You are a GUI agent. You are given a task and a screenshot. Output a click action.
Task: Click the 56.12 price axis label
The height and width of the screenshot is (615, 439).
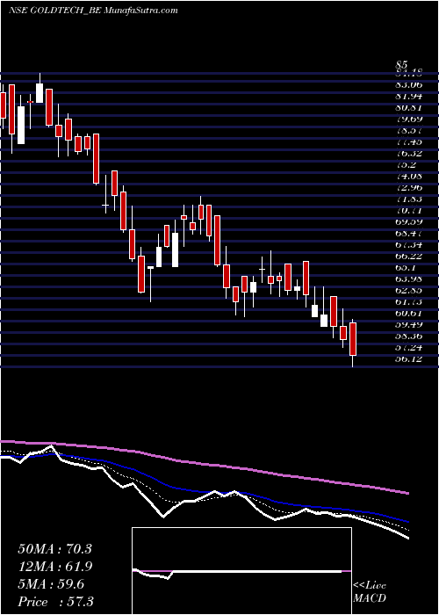tap(409, 358)
